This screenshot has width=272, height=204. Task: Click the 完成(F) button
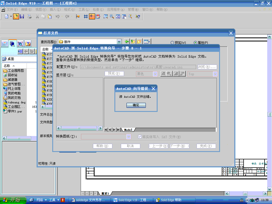tap(206, 146)
